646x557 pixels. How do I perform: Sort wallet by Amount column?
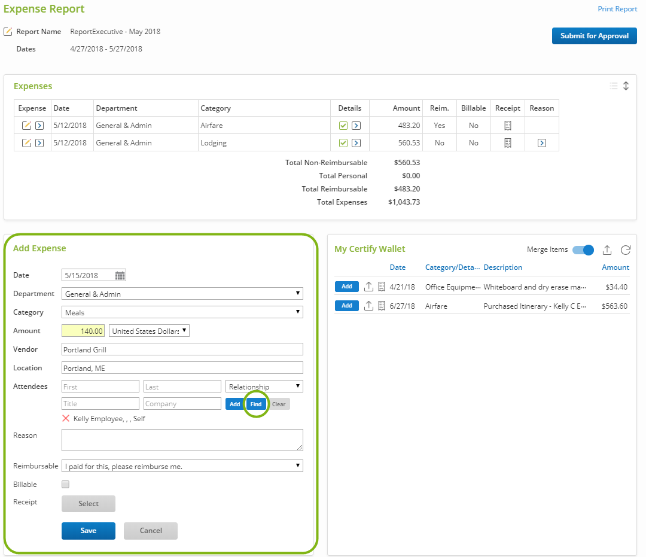(615, 267)
